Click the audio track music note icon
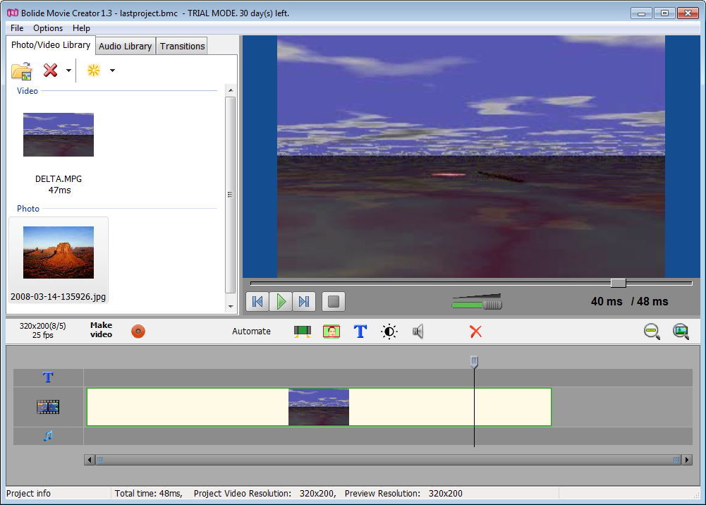Screen dimensions: 706x505 point(48,436)
